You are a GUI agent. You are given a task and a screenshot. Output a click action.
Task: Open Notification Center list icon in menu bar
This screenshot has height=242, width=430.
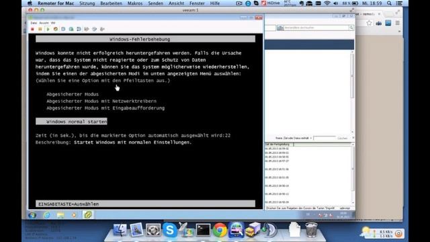coord(399,3)
